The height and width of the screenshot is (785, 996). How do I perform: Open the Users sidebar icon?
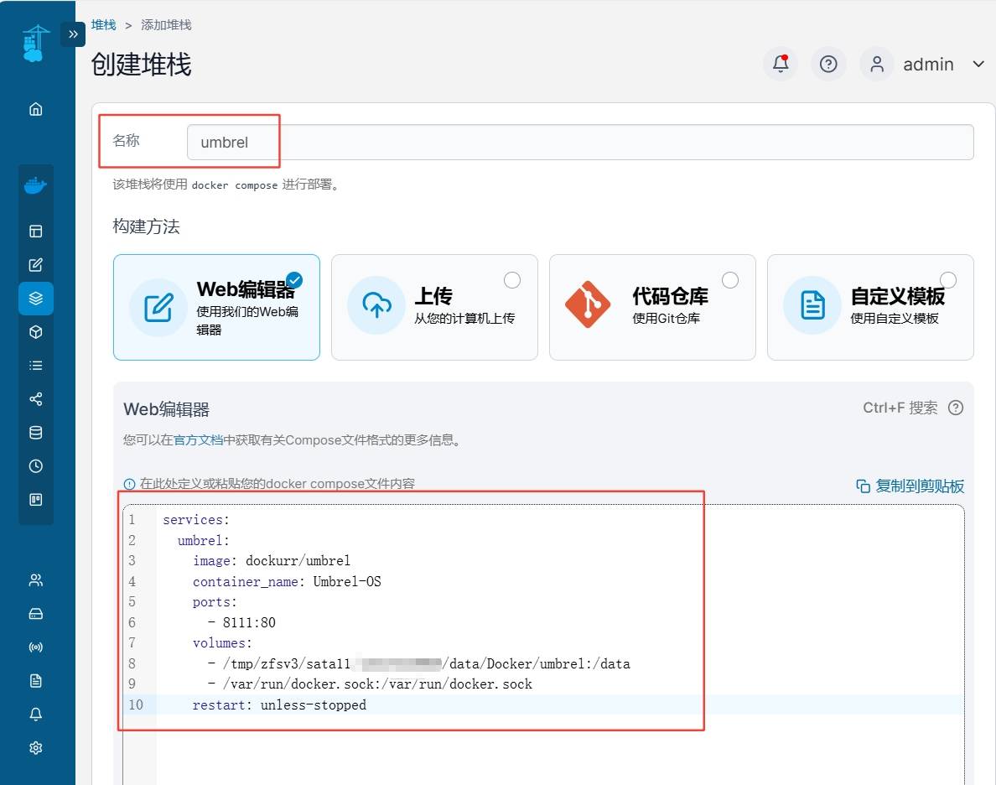pos(35,580)
